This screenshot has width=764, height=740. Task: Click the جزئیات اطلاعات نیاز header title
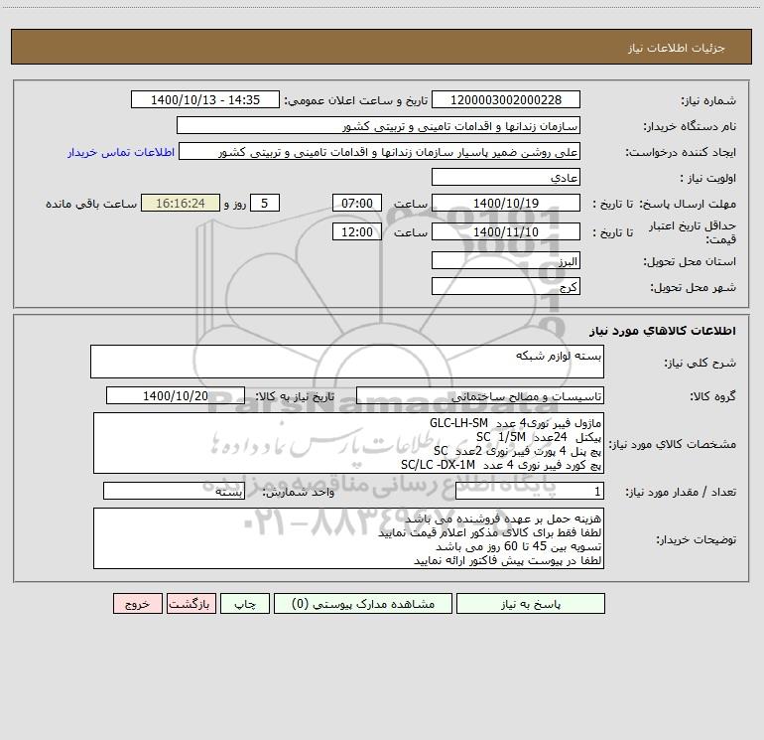pyautogui.click(x=677, y=48)
